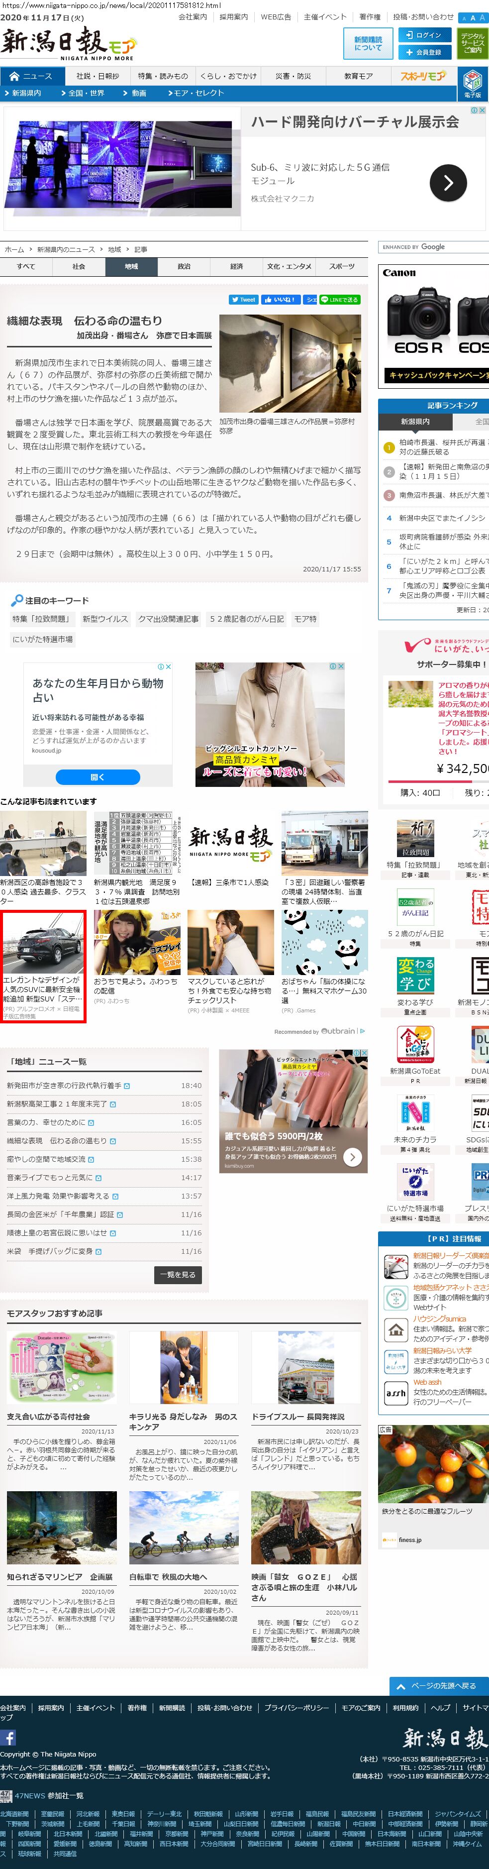Open ranking article 新潟中央区でまたイノシシ
The height and width of the screenshot is (1869, 489).
click(x=443, y=518)
